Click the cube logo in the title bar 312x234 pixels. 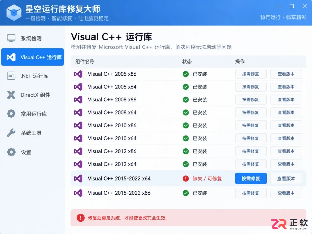pos(14,13)
